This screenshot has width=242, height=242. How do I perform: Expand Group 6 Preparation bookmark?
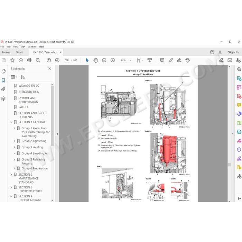(x=14, y=168)
